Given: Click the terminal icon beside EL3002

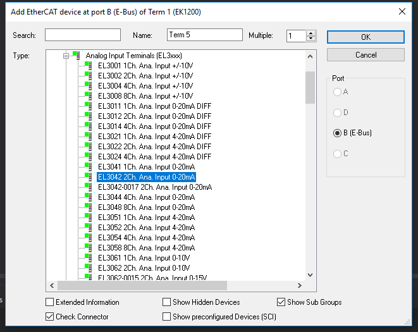Looking at the screenshot, I should click(89, 75).
